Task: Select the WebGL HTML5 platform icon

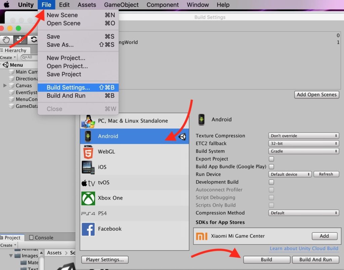Action: point(88,152)
